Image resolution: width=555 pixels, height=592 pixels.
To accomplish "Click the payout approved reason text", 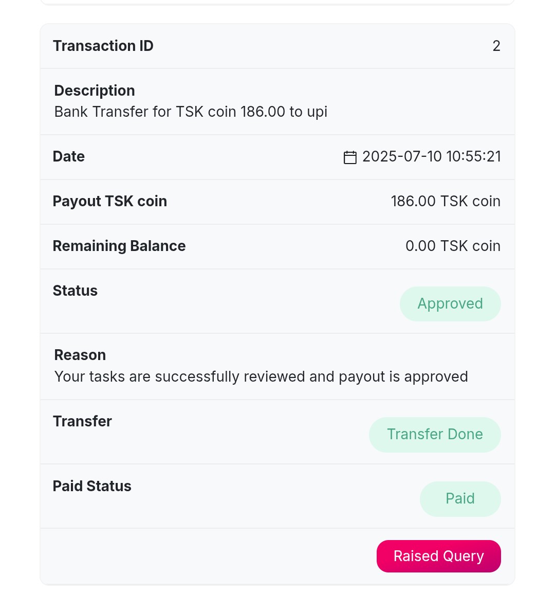I will coord(261,376).
